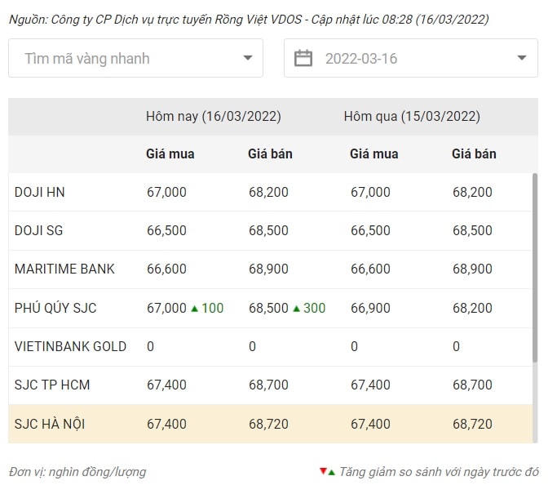557x494 pixels.
Task: Click DOJI SG yesterday's sell price 68,500
Action: [x=472, y=231]
